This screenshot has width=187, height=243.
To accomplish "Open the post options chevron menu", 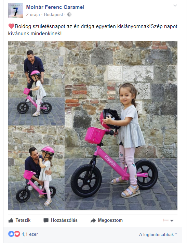I will (x=175, y=5).
